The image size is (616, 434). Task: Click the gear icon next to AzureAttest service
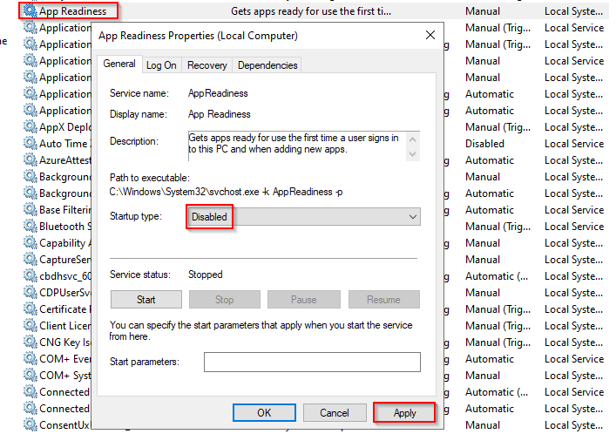30,159
